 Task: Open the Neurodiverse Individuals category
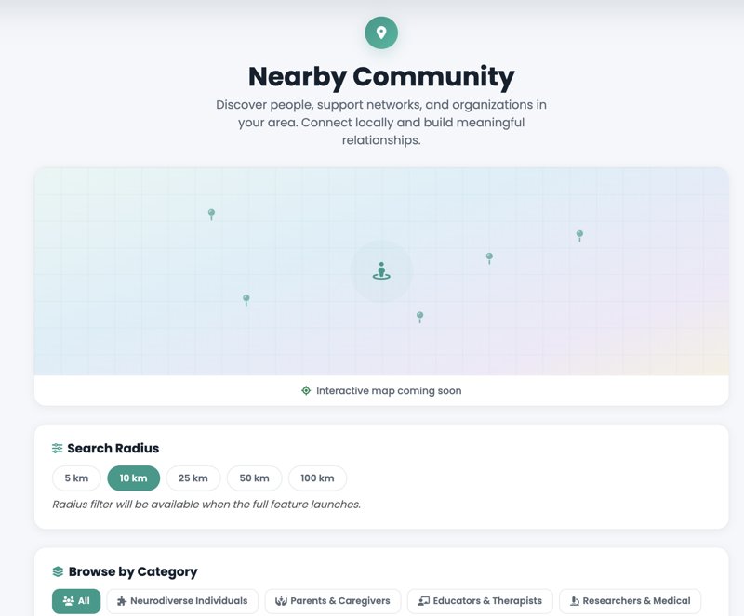click(x=182, y=601)
